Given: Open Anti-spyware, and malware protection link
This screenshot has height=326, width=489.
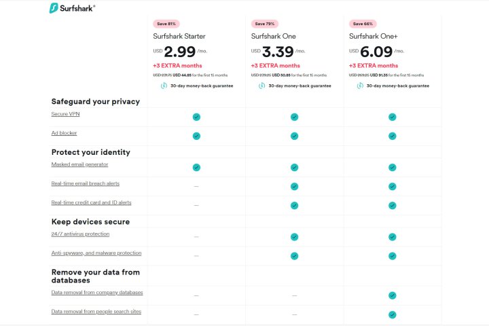Looking at the screenshot, I should [x=96, y=253].
